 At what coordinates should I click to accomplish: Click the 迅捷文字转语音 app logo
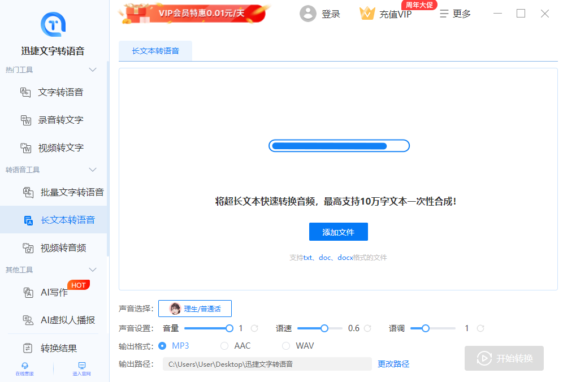[53, 24]
